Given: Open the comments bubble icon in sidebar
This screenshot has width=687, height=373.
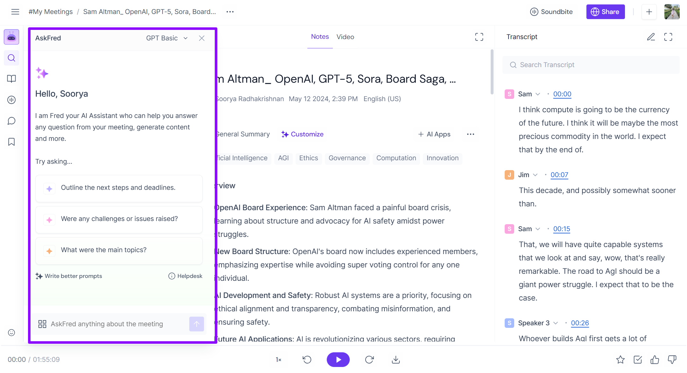Looking at the screenshot, I should [x=11, y=121].
